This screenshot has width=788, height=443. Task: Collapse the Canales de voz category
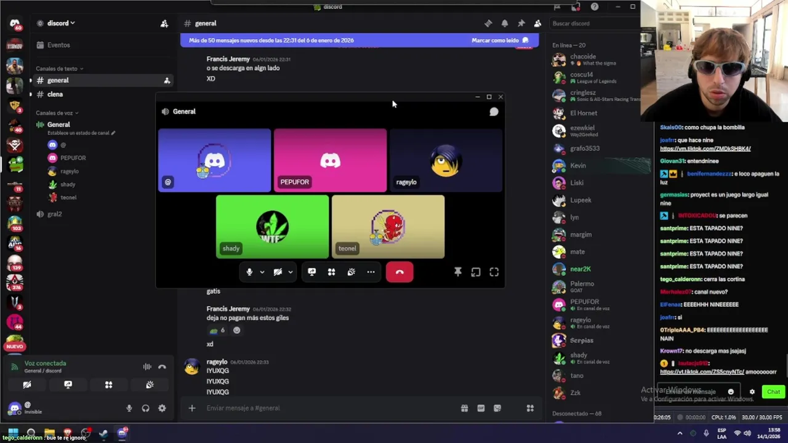coord(57,113)
